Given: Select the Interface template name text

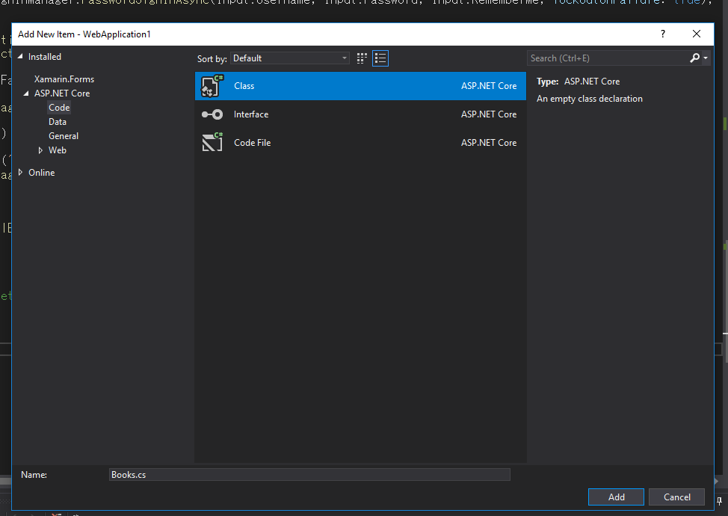Looking at the screenshot, I should point(251,114).
